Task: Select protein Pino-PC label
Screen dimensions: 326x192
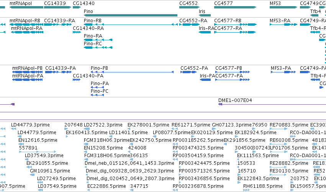Action: coord(99,91)
